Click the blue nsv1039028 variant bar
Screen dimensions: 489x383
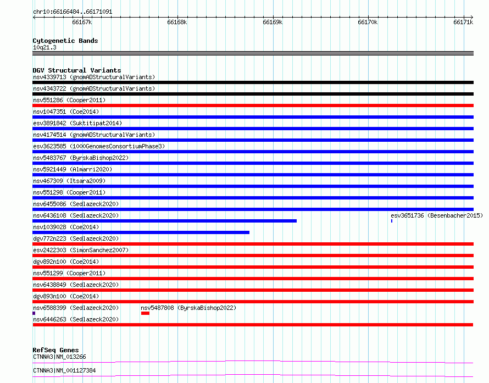pyautogui.click(x=141, y=232)
